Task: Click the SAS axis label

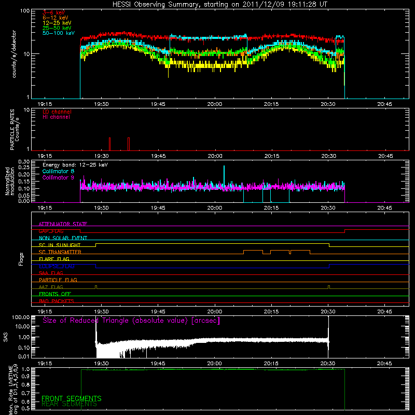Action: click(x=6, y=337)
